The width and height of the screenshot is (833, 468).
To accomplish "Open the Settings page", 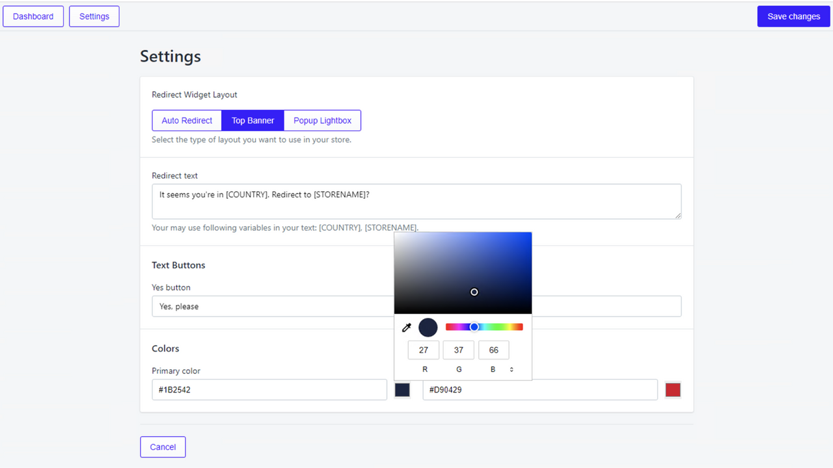I will [94, 16].
